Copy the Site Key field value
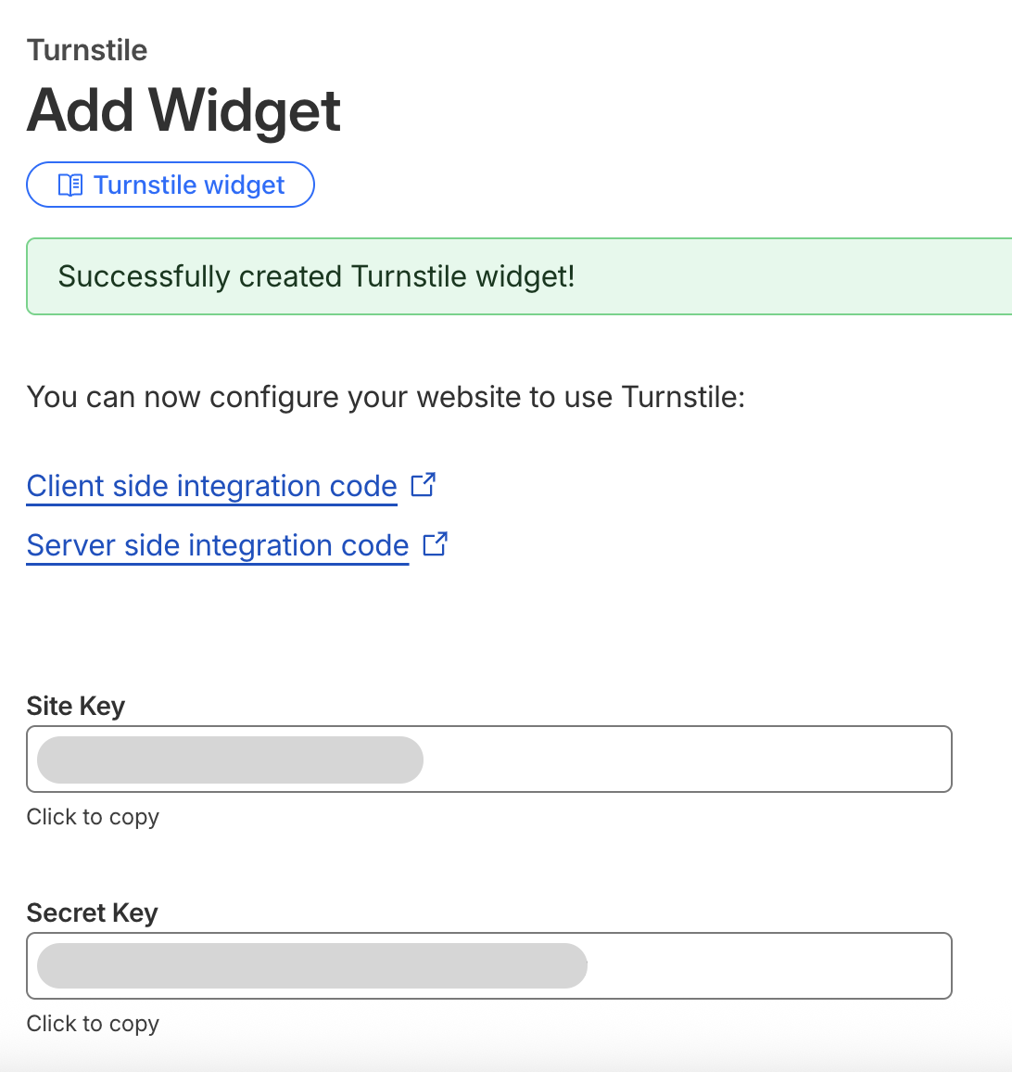 (488, 759)
